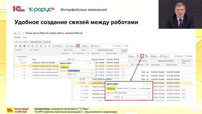Select 'во всем графике' radio option
202x114 pixels.
point(138,88)
